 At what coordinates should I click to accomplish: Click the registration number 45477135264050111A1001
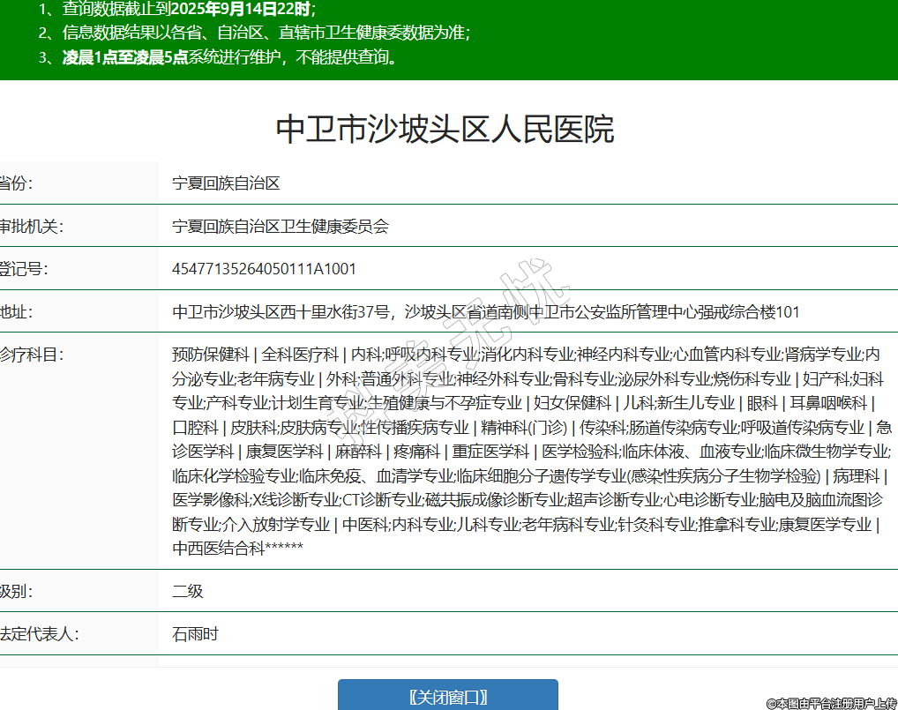264,269
